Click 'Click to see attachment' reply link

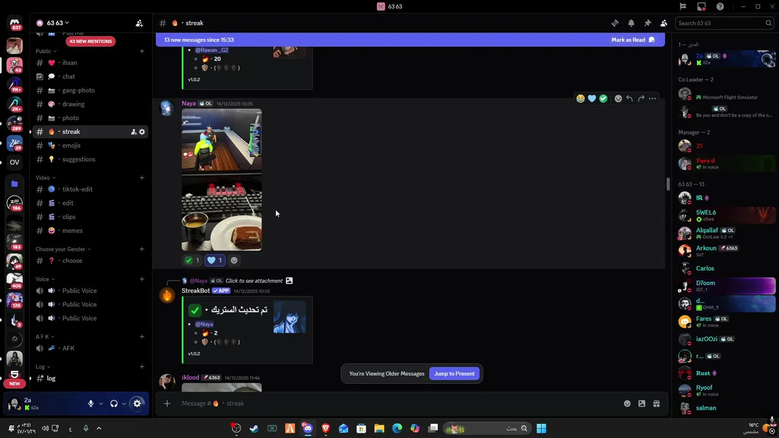coord(254,281)
